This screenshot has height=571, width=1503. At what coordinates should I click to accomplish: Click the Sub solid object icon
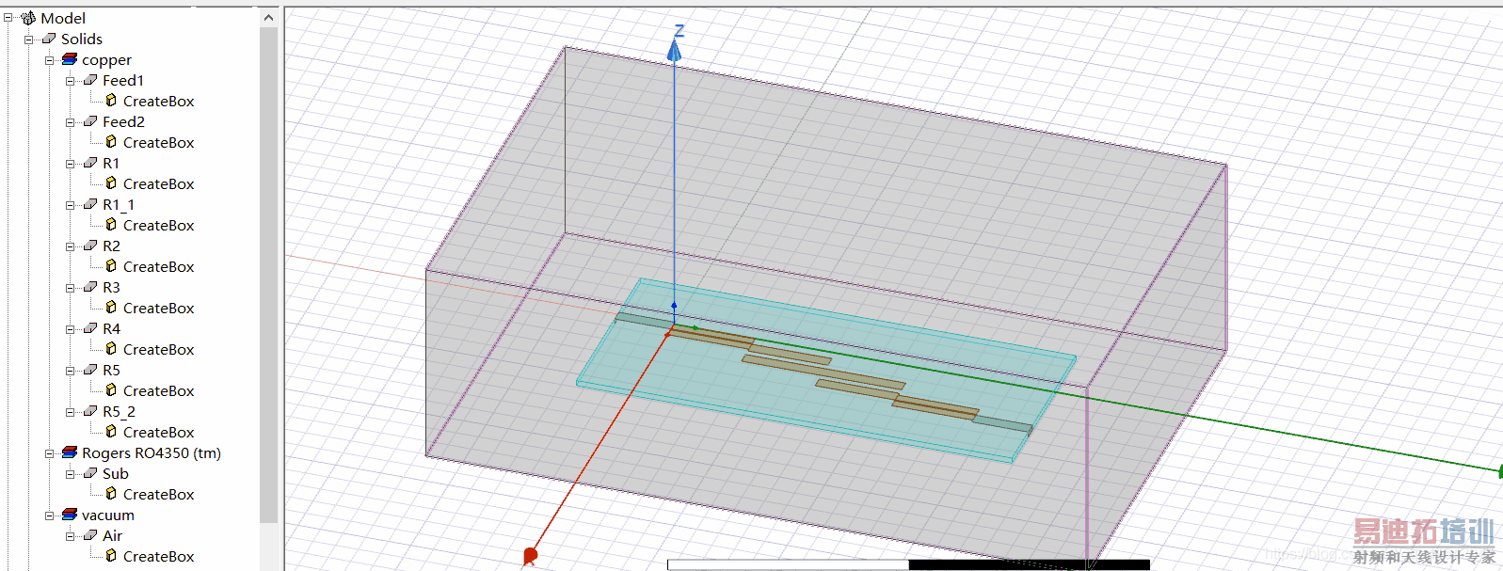tap(90, 473)
